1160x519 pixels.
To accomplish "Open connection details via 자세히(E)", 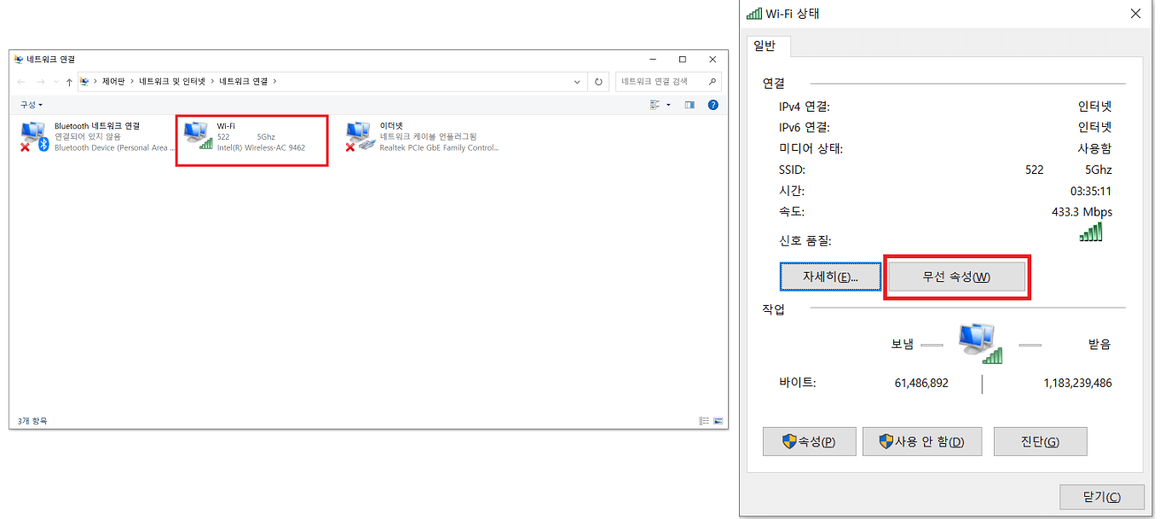I will click(x=830, y=275).
